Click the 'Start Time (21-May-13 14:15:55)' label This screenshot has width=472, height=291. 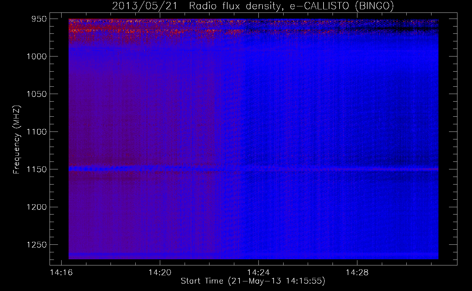253,281
